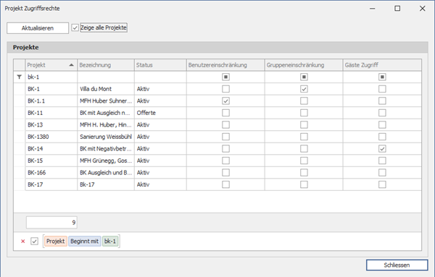Sort by Benutzereinschränkung column header
The height and width of the screenshot is (277, 435).
[x=225, y=65]
